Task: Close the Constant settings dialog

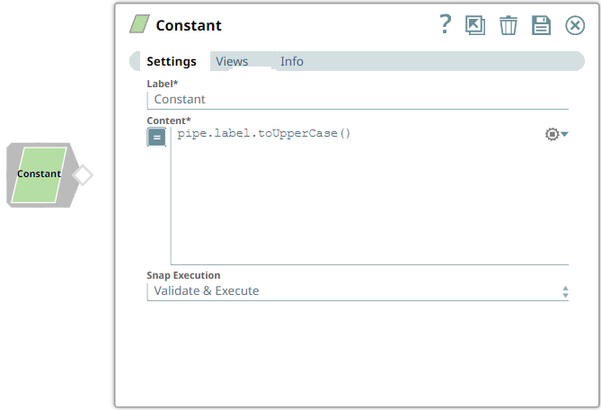Action: point(575,25)
